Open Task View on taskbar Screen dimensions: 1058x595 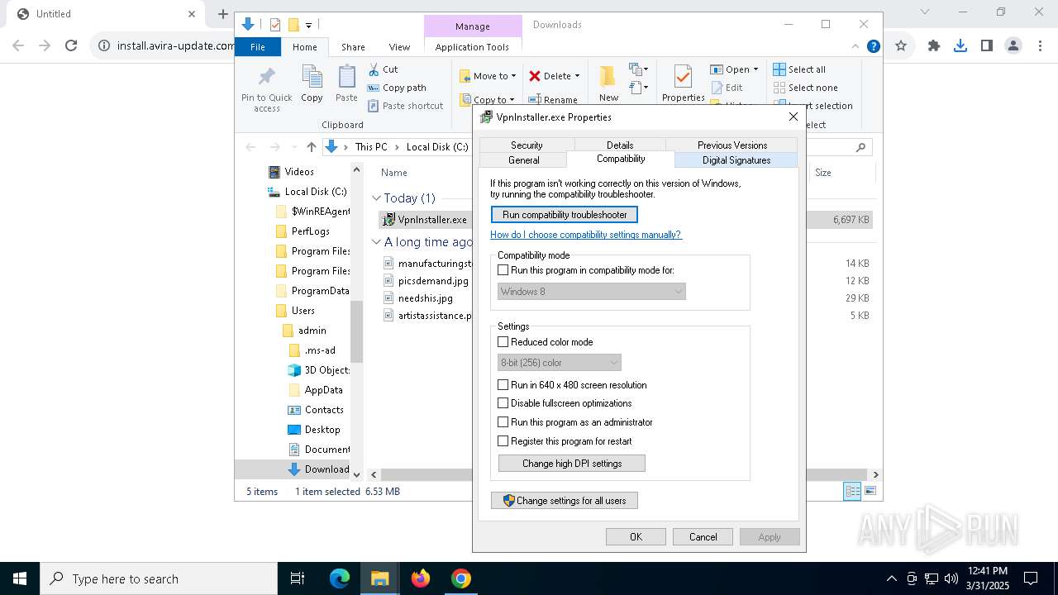(x=298, y=578)
